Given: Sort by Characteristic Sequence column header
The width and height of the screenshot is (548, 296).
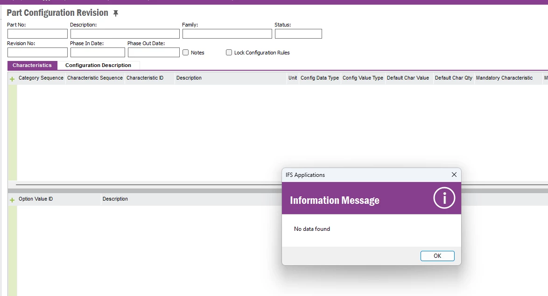Looking at the screenshot, I should [x=95, y=78].
